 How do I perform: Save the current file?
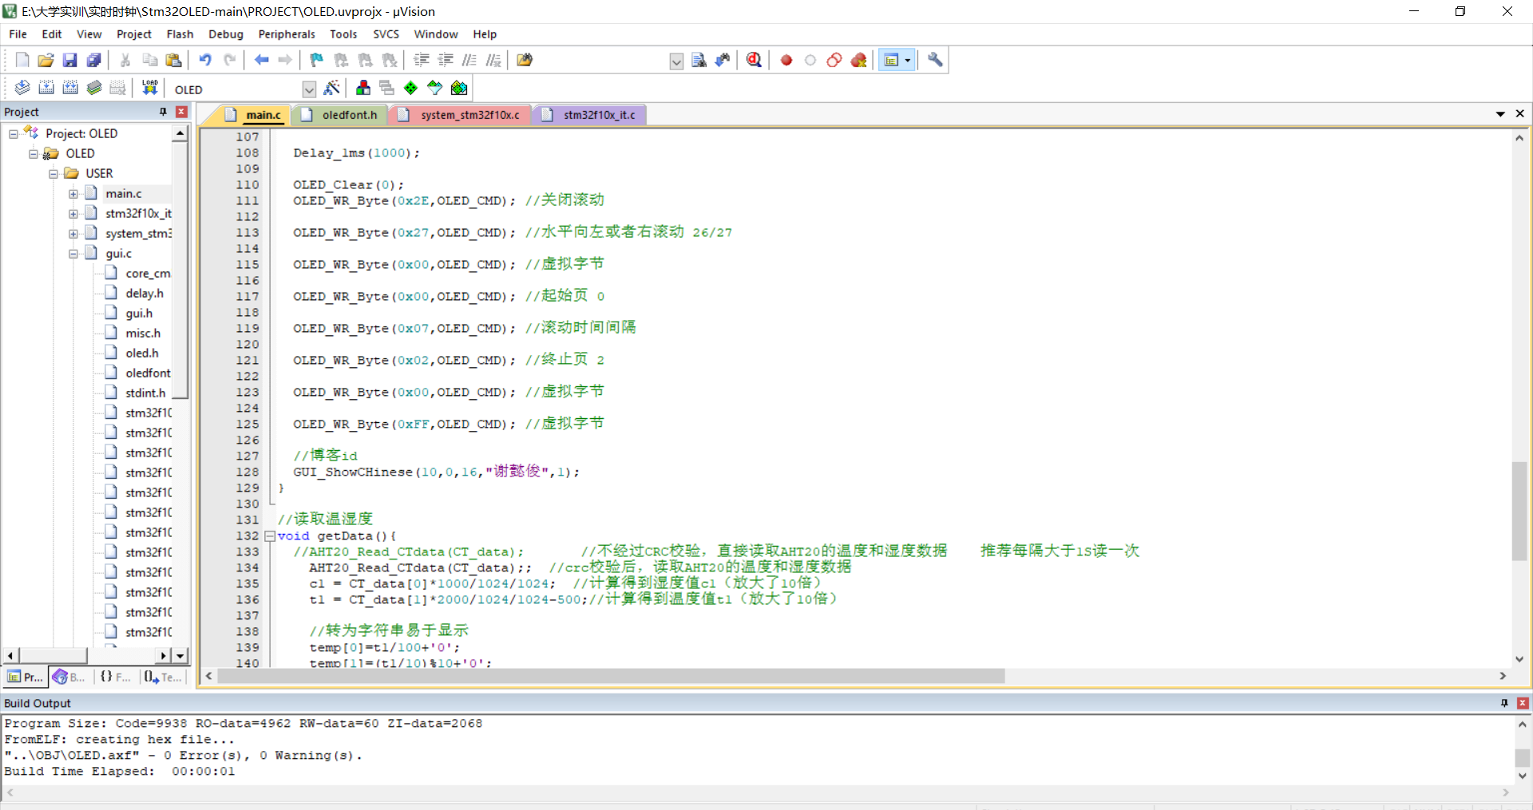pos(69,60)
